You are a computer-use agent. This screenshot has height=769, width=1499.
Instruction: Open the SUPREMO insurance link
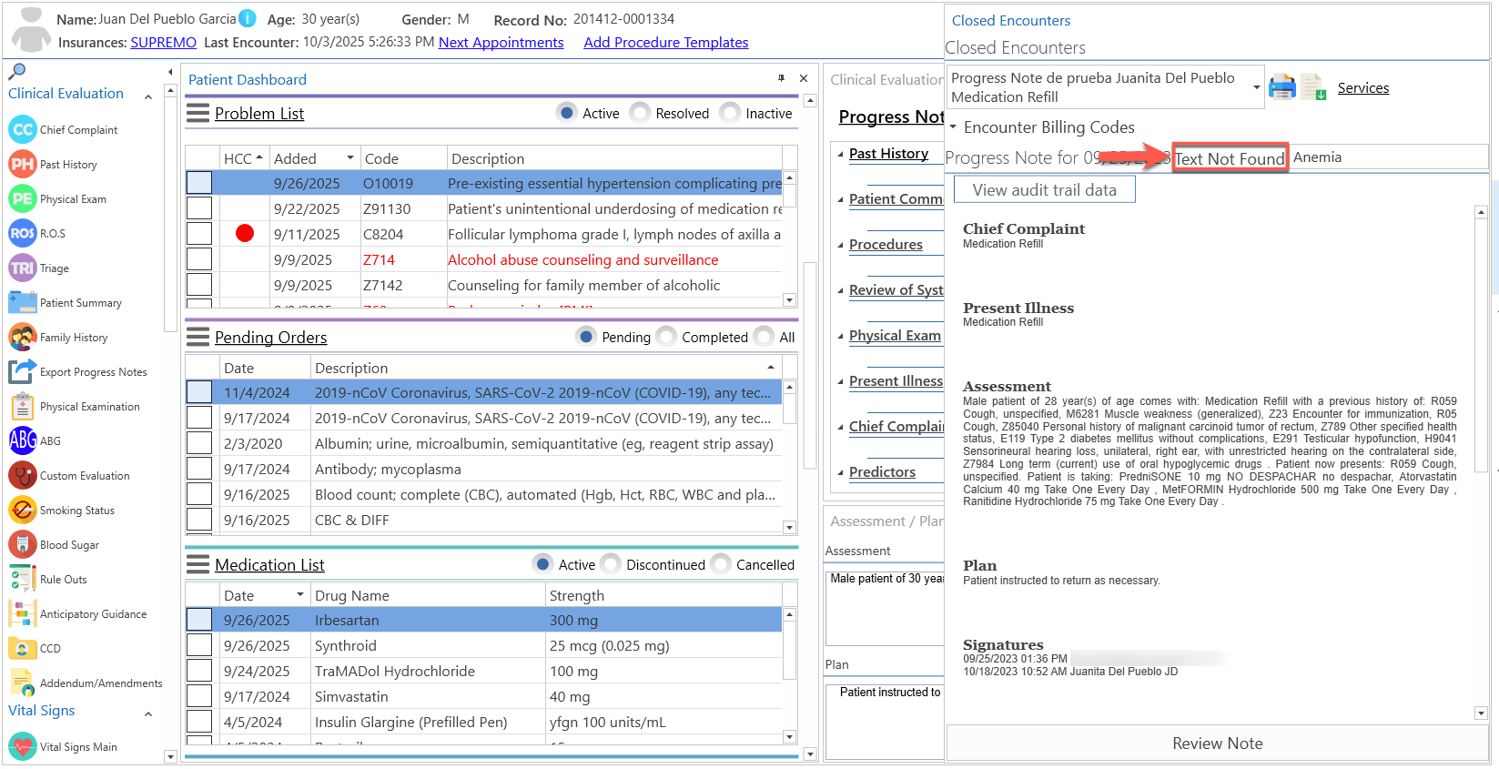point(163,42)
